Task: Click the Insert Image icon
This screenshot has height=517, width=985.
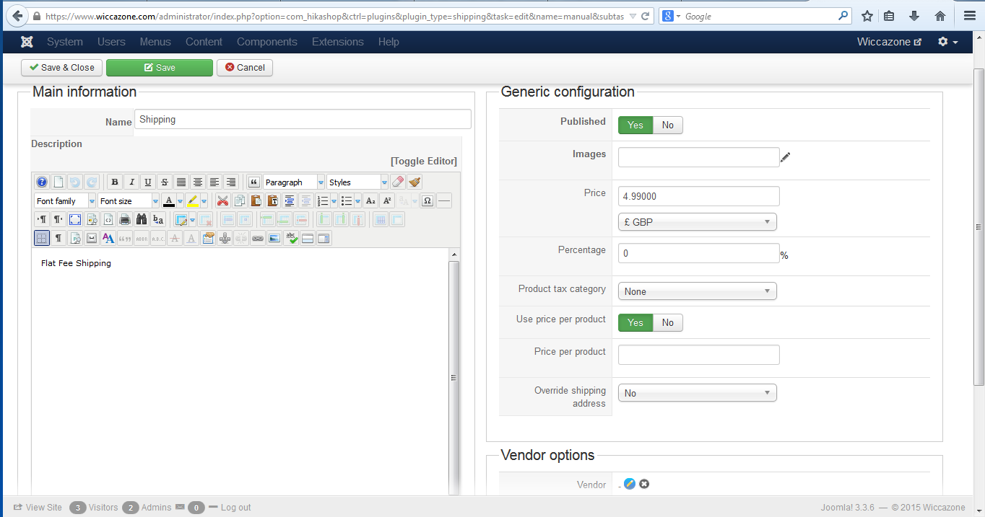Action: tap(274, 238)
